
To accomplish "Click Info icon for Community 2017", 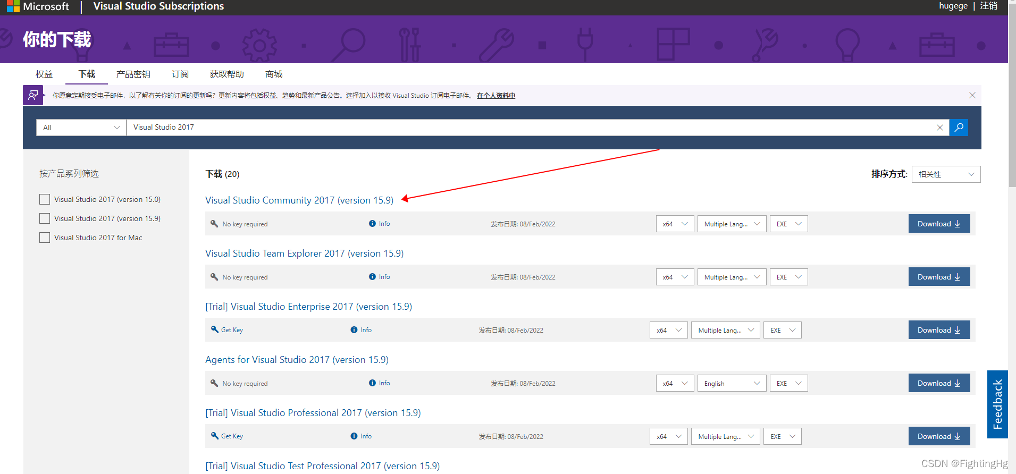I will (372, 224).
